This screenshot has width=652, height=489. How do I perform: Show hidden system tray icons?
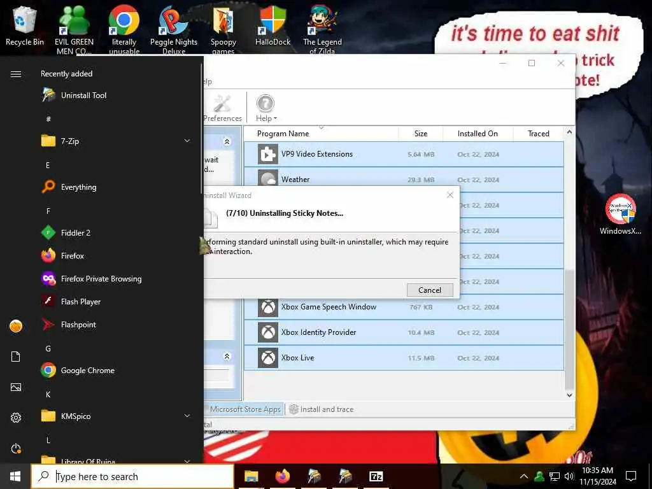pyautogui.click(x=524, y=476)
